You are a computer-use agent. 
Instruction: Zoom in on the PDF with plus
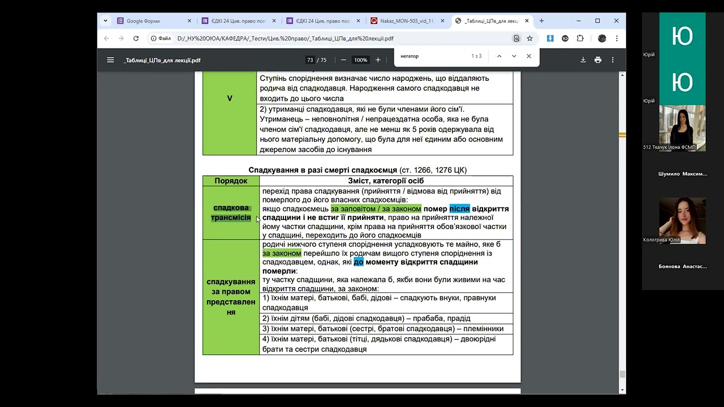378,60
